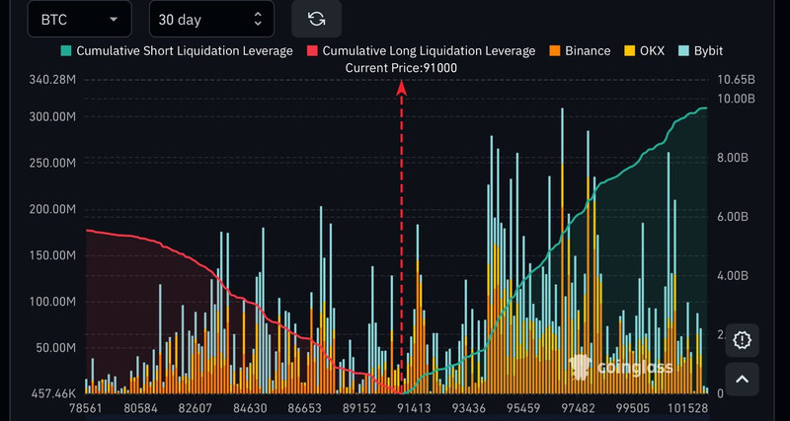Click the Current Price:91000 label

[401, 67]
